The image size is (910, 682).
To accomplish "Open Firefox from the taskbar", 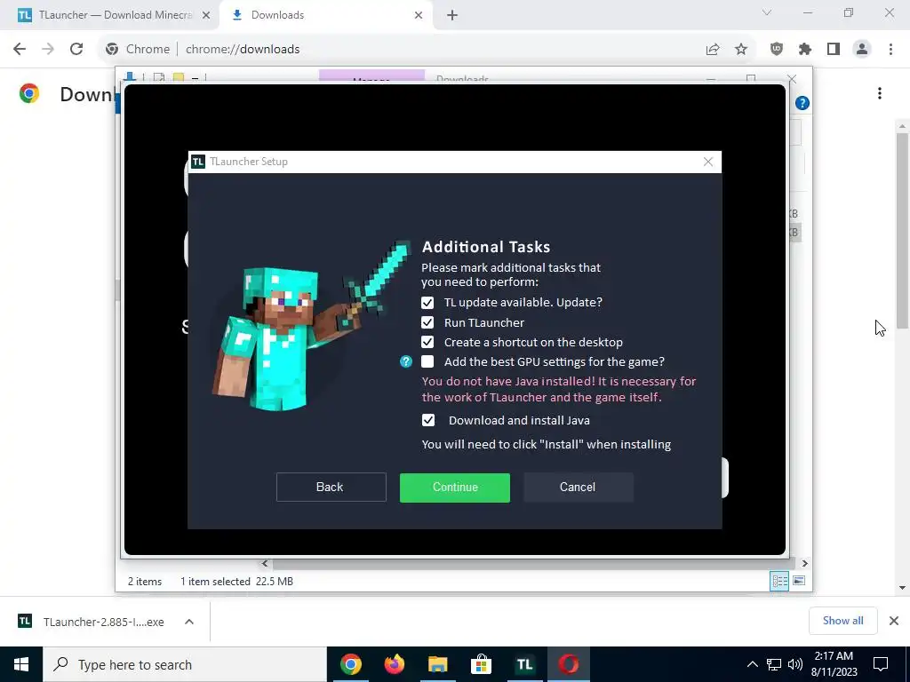I will (x=395, y=664).
